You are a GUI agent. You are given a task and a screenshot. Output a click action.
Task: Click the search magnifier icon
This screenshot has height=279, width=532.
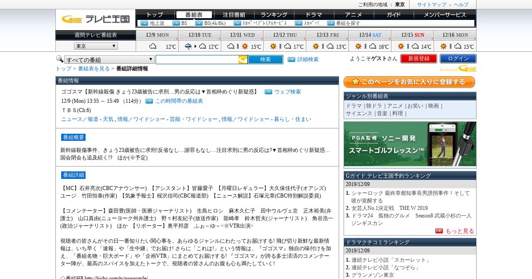pos(59,59)
